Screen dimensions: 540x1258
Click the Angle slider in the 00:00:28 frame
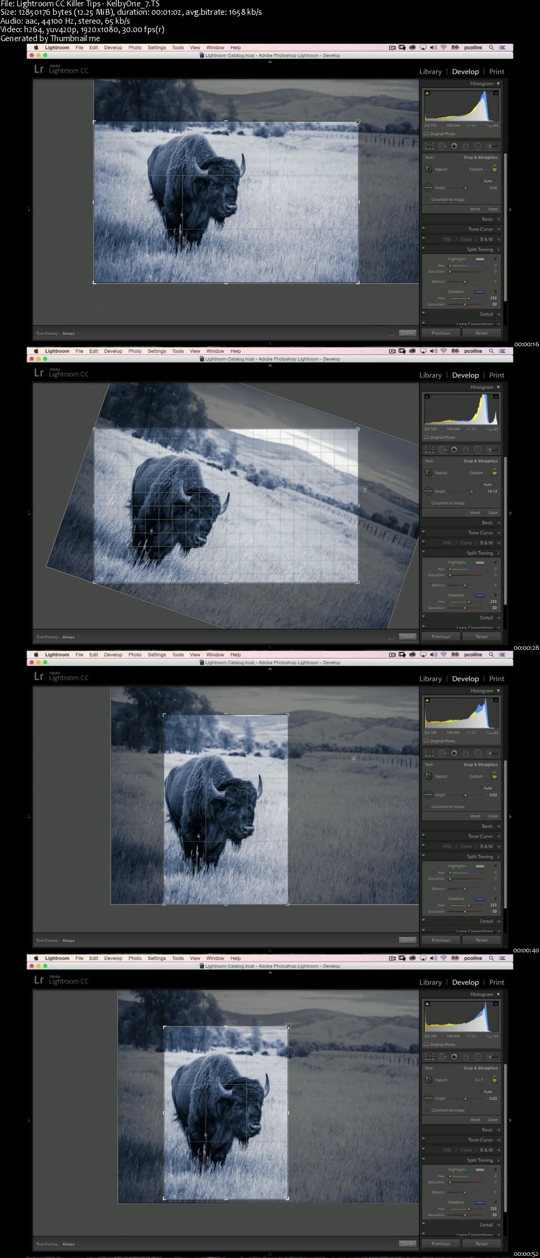click(x=465, y=491)
